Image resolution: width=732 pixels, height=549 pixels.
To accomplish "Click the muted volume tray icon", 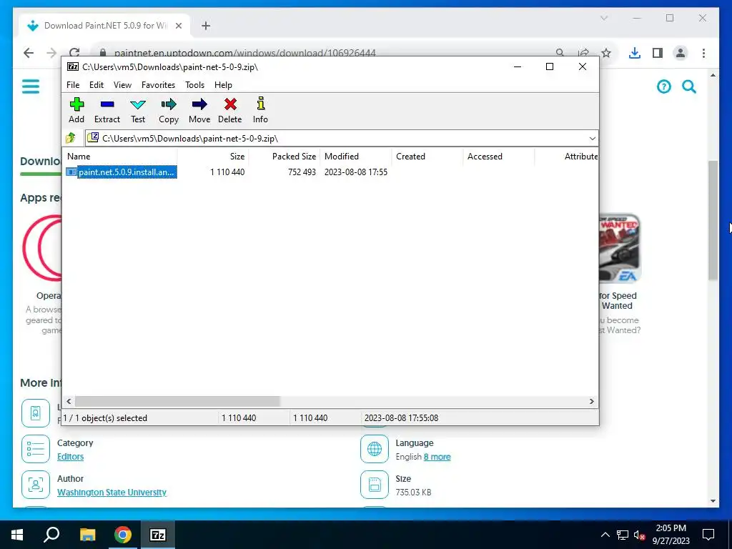I will 639,535.
